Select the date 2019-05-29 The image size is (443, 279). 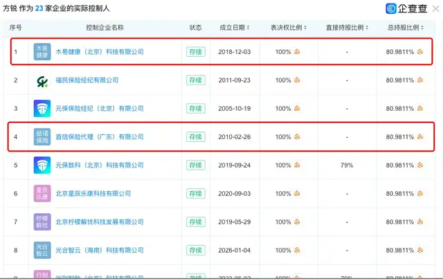tap(235, 222)
